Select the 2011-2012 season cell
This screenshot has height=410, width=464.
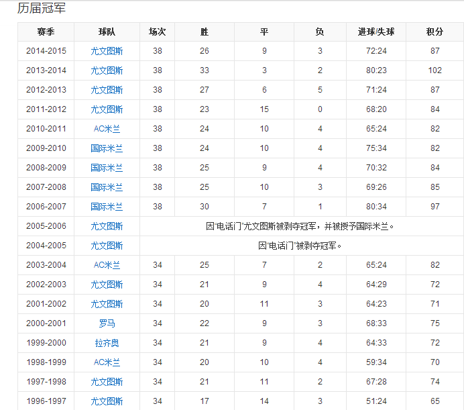(x=46, y=109)
